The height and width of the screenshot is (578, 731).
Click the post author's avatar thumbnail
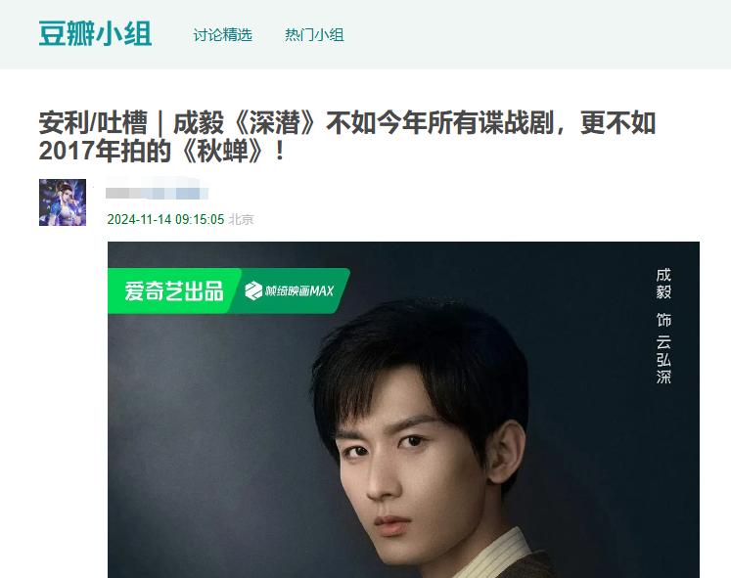coord(63,202)
